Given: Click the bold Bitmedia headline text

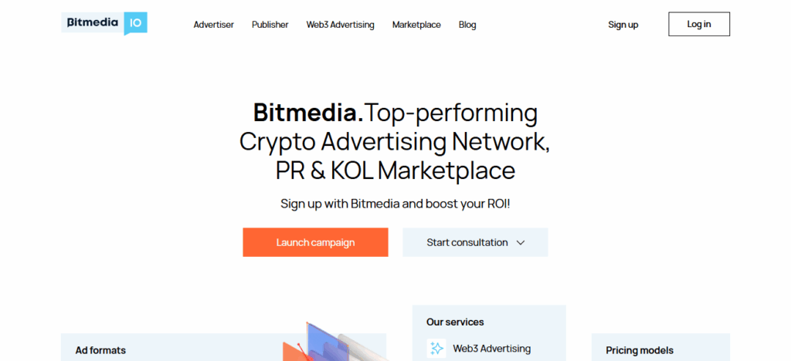Looking at the screenshot, I should 308,113.
